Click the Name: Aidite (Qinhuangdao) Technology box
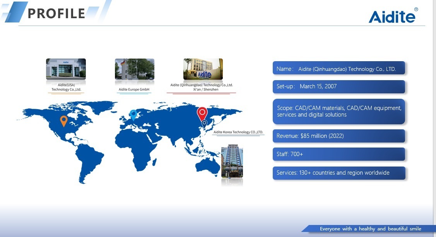 click(x=339, y=68)
